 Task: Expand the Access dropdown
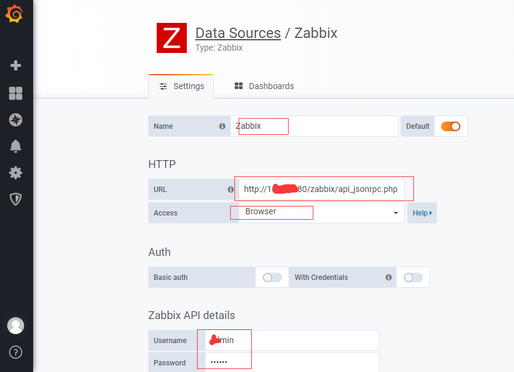[x=322, y=213]
